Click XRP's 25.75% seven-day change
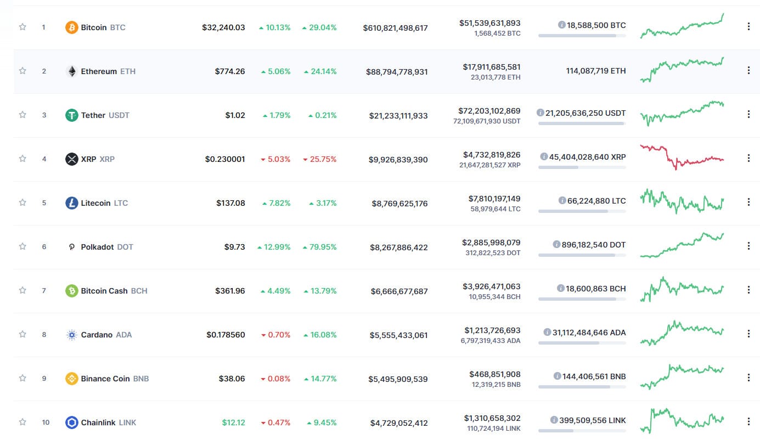760x439 pixels. (319, 159)
